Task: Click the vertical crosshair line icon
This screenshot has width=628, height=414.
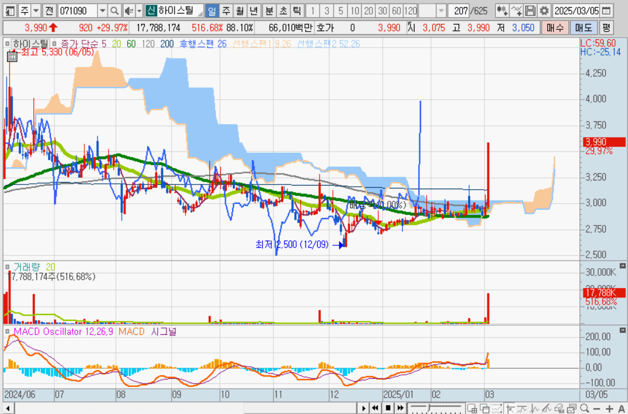Action: tap(535, 408)
